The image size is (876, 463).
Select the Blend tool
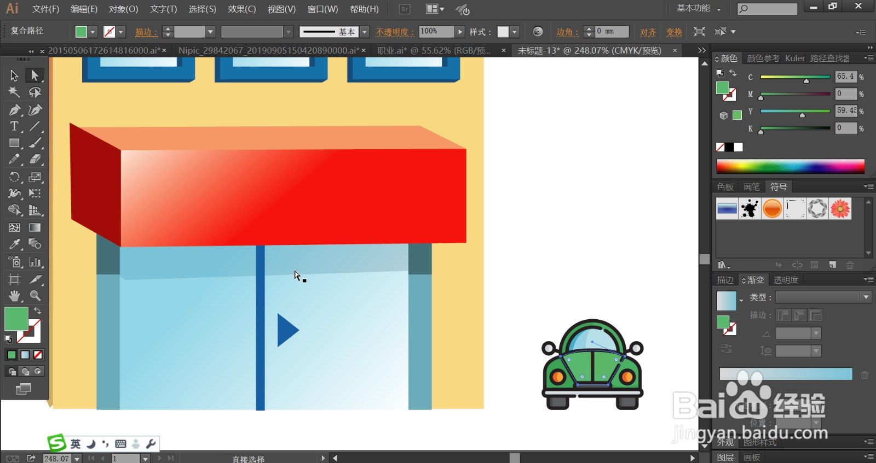click(34, 244)
